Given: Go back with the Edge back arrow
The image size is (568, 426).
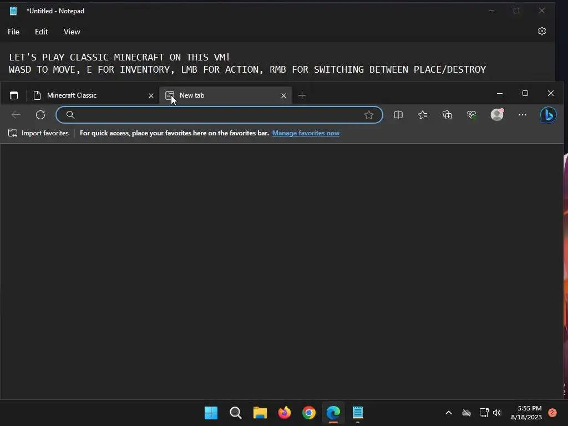Looking at the screenshot, I should [x=16, y=115].
